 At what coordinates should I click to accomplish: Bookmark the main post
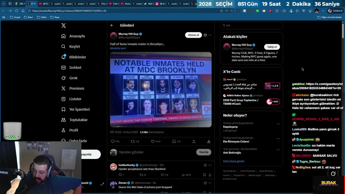[x=174, y=141]
